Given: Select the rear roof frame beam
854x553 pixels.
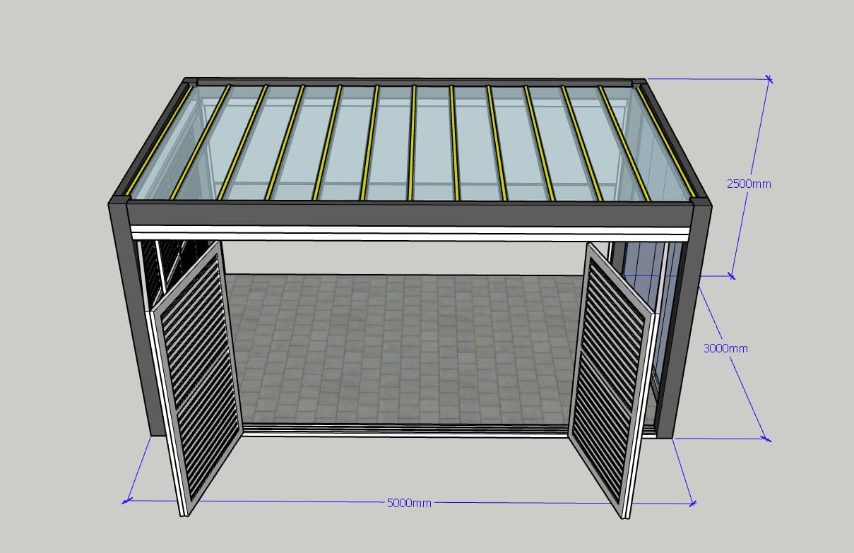Looking at the screenshot, I should 413,82.
